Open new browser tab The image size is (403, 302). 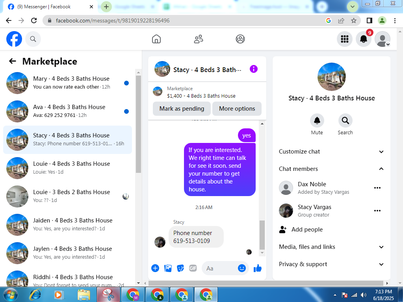(x=106, y=7)
